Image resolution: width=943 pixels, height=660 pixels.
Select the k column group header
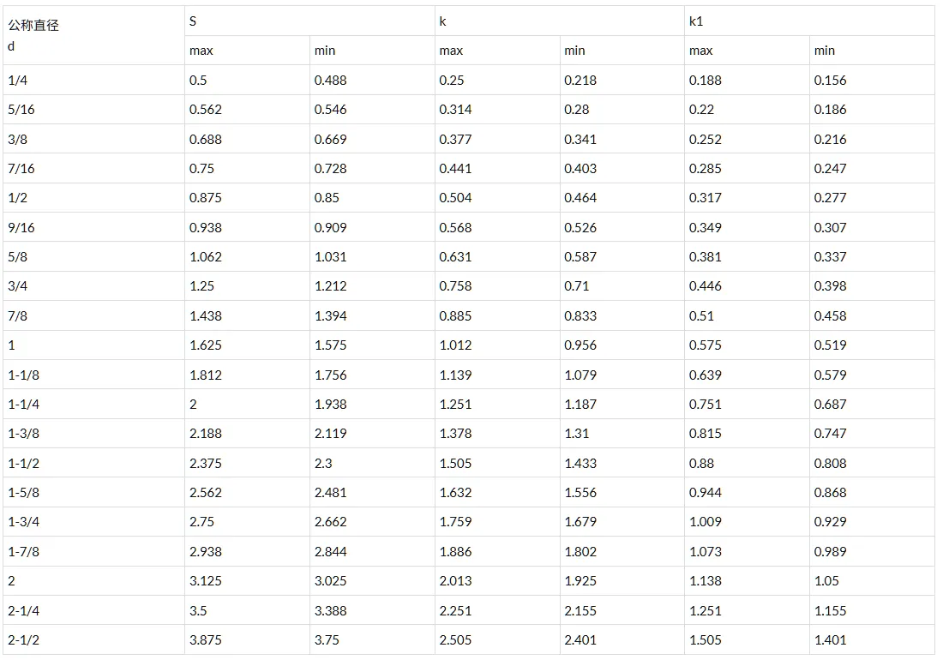559,21
